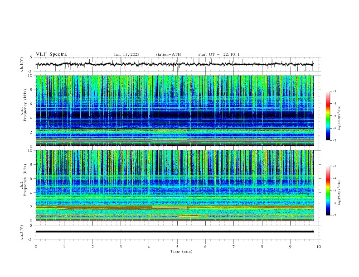Image resolution: width=359 pixels, height=277 pixels.
Task: Click the "-3" tick on the upper colorbar
Action: point(334,91)
